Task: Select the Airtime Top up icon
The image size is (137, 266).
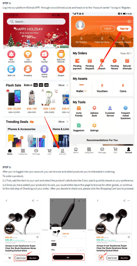Action: tap(44, 69)
